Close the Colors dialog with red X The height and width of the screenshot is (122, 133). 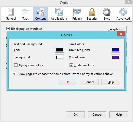[121, 34]
